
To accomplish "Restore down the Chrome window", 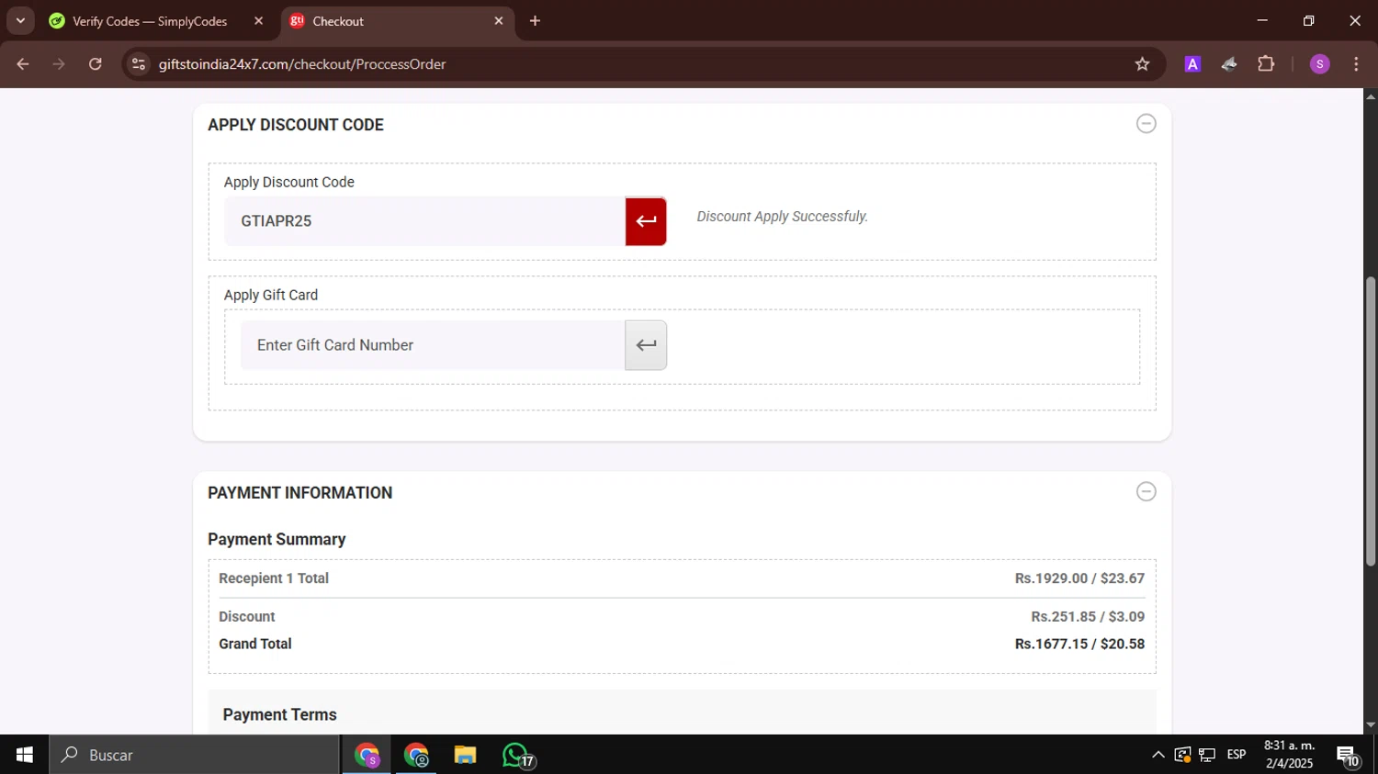I will pos(1308,20).
